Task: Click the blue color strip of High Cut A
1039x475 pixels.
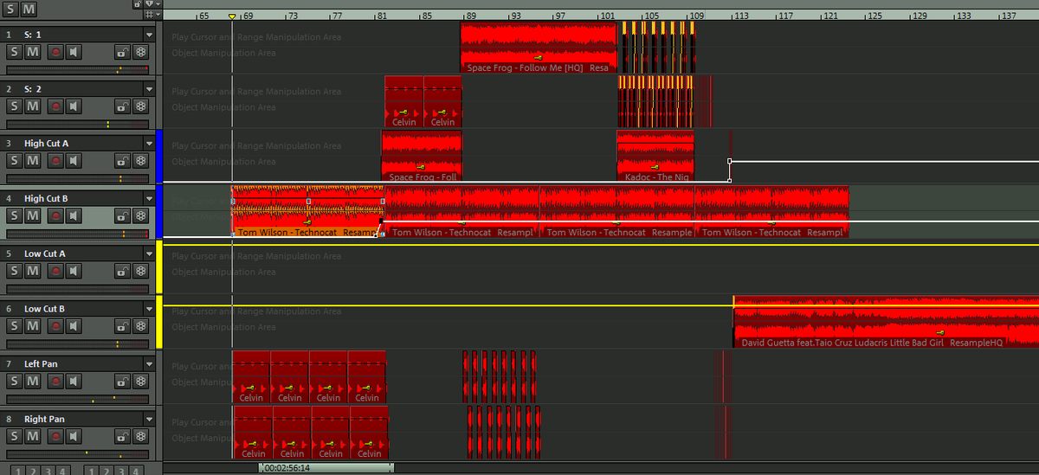Action: [x=159, y=156]
